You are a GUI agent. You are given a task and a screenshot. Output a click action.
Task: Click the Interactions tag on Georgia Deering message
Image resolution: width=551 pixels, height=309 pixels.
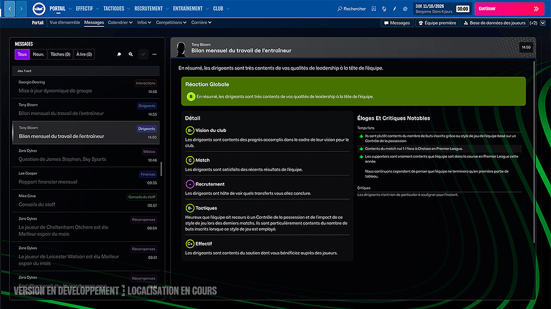tap(145, 83)
